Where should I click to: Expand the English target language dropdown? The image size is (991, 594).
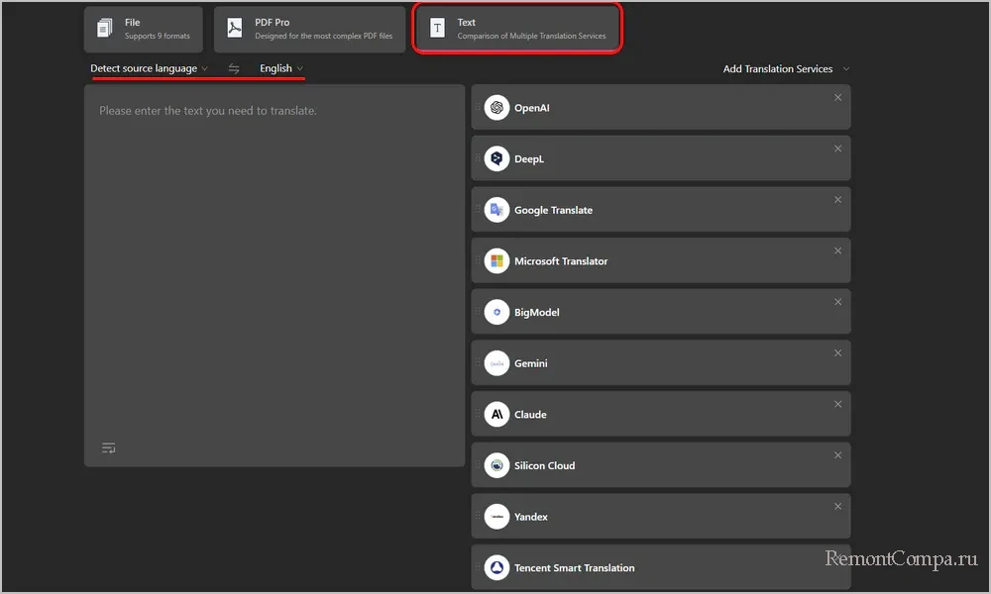click(x=280, y=69)
